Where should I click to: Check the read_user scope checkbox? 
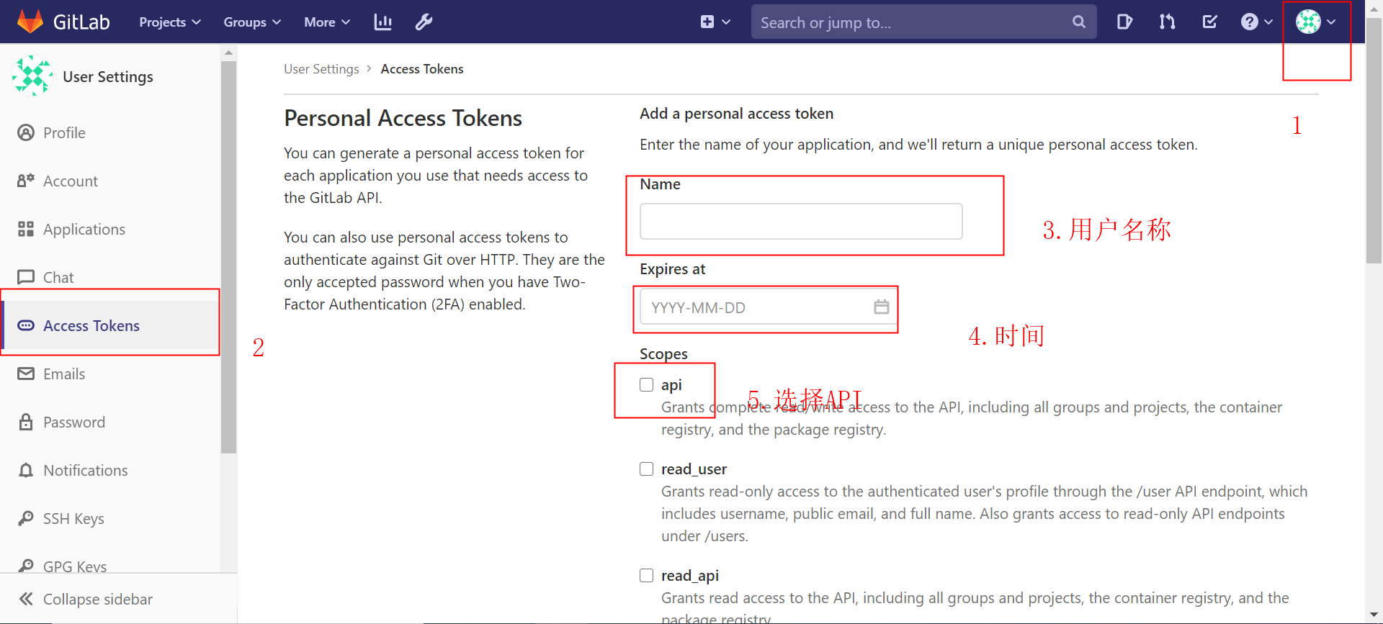coord(647,469)
